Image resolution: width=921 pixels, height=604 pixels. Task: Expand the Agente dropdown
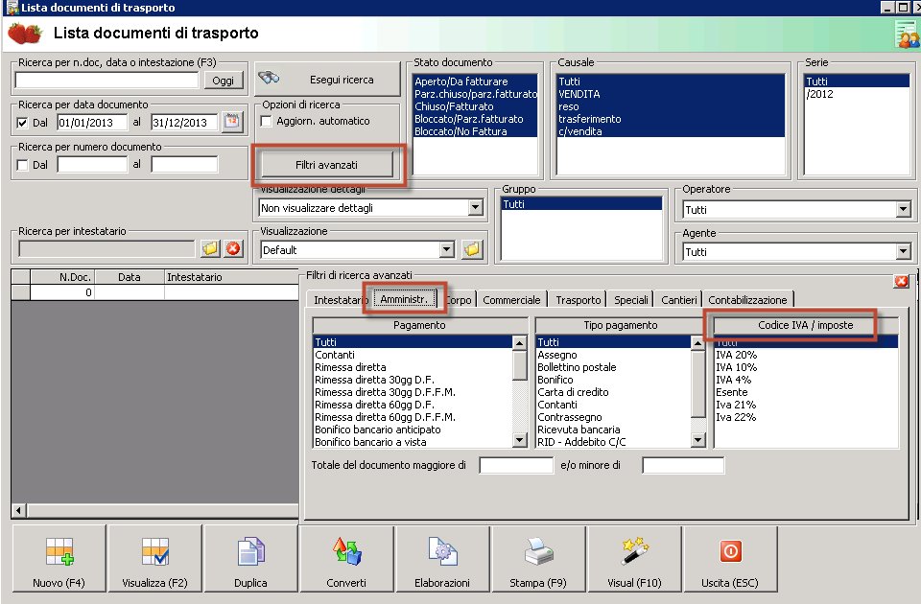(904, 252)
